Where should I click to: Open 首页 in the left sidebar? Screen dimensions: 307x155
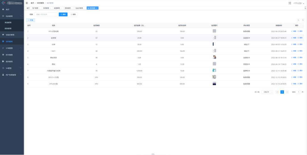[12, 9]
